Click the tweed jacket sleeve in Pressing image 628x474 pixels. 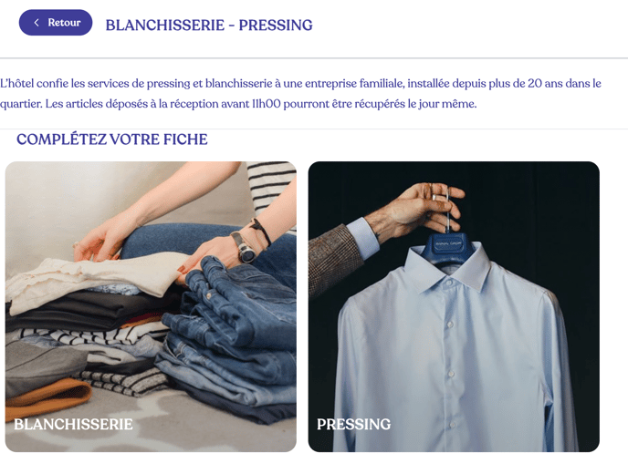click(334, 260)
